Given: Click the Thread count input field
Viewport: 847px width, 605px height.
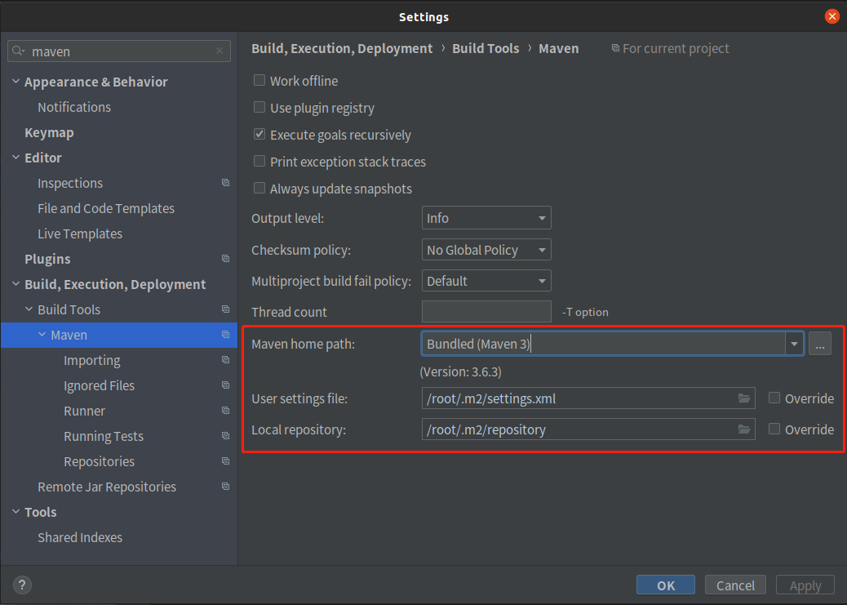Looking at the screenshot, I should pos(486,312).
